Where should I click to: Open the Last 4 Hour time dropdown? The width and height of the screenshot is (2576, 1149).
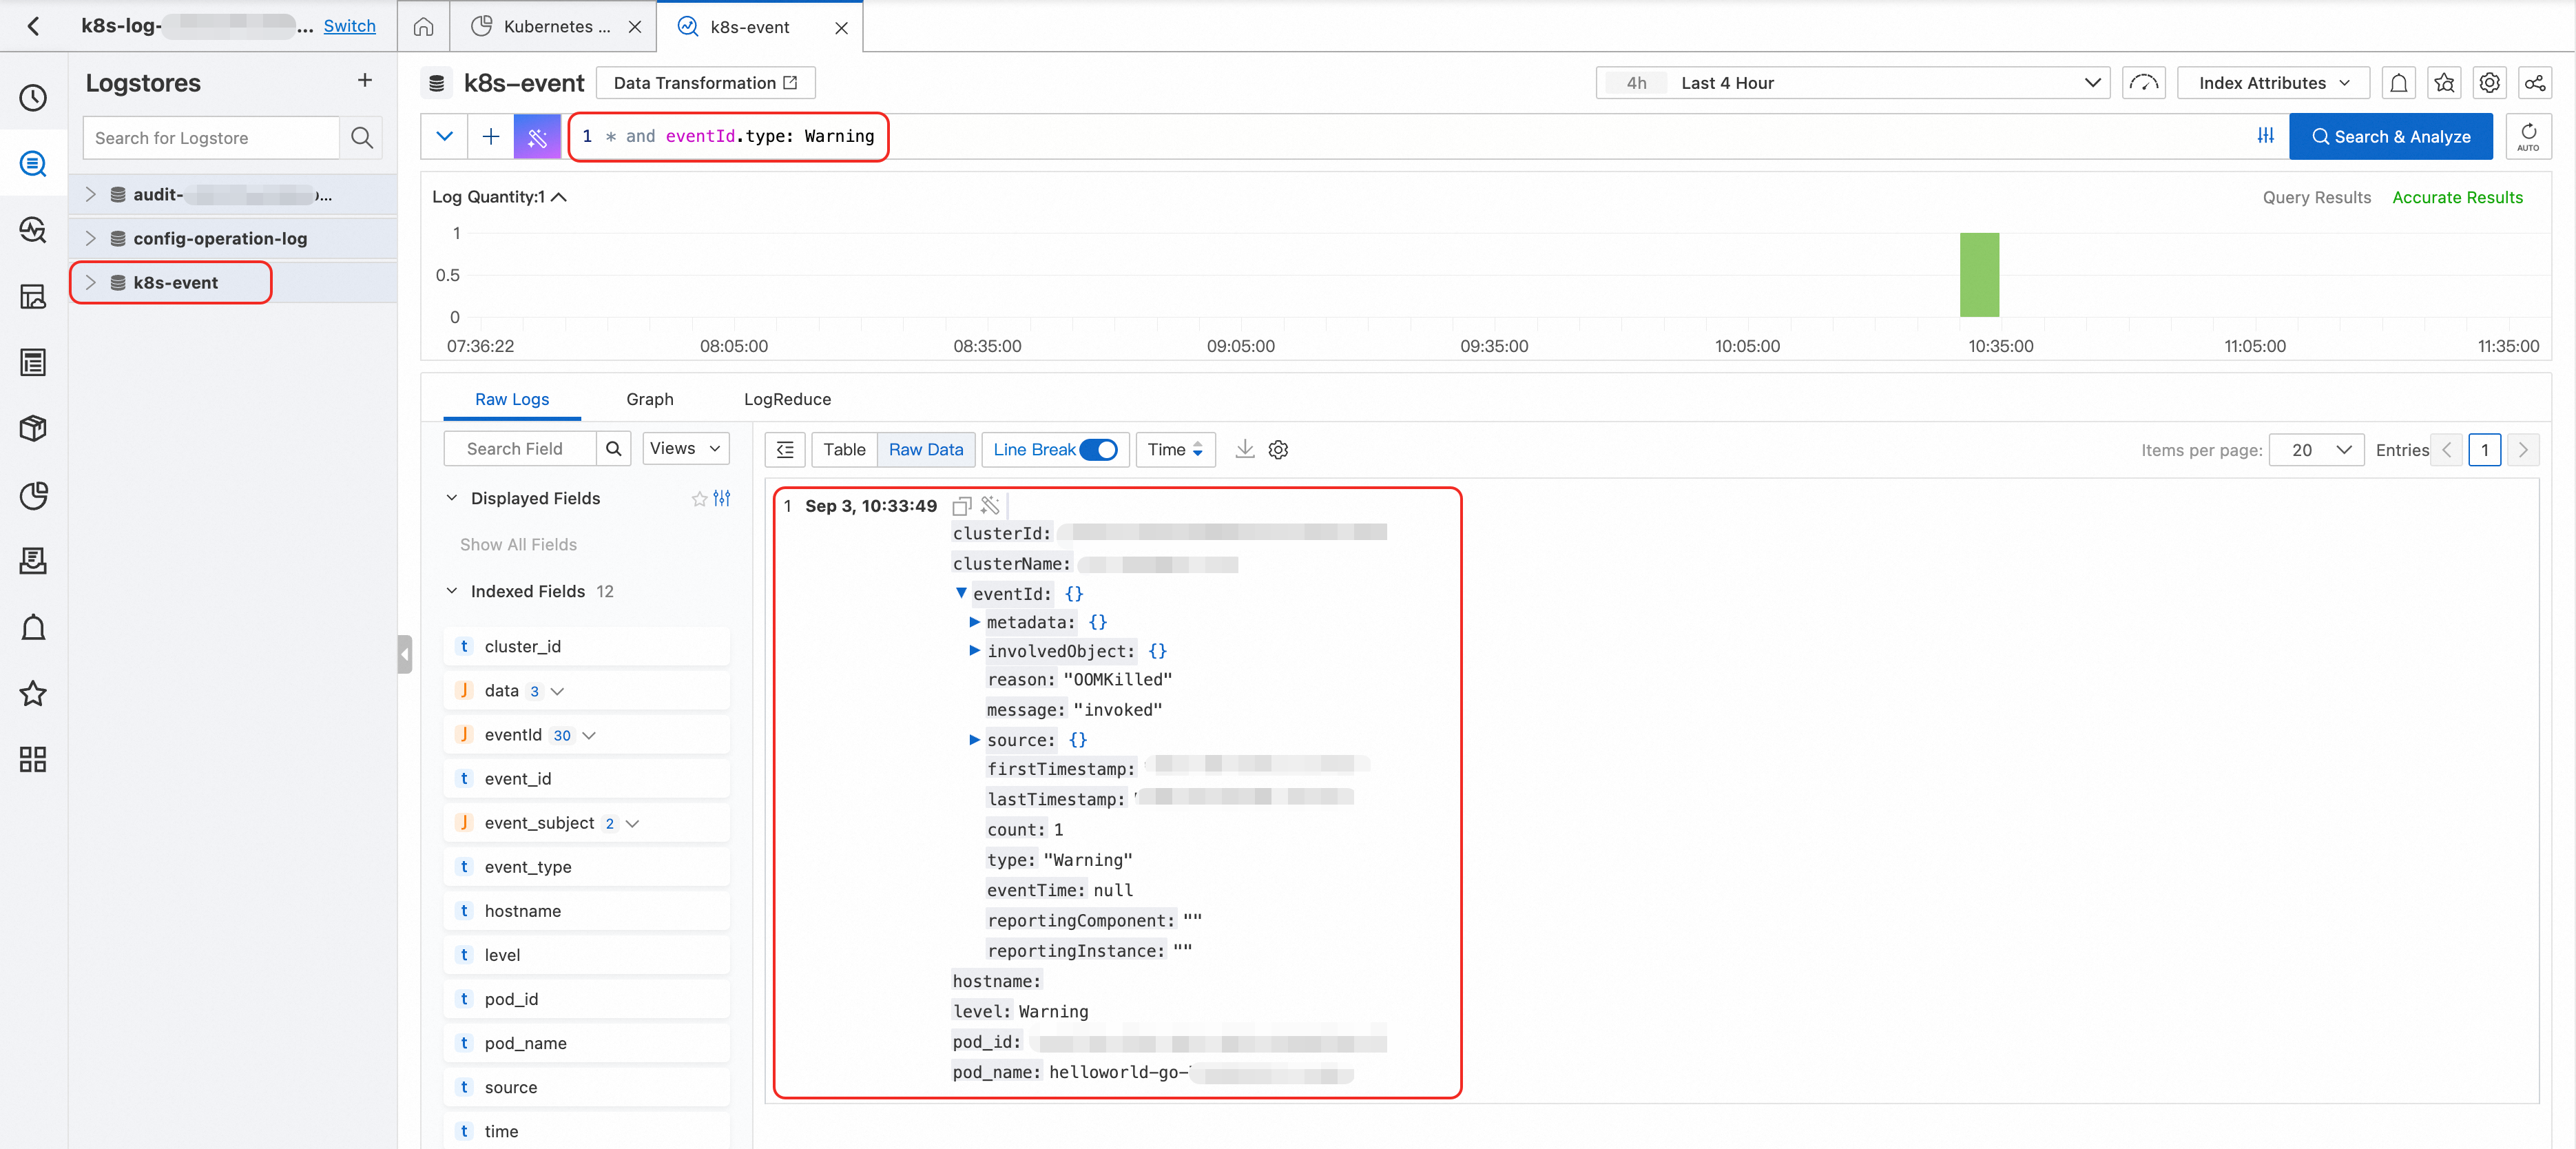click(x=1852, y=83)
